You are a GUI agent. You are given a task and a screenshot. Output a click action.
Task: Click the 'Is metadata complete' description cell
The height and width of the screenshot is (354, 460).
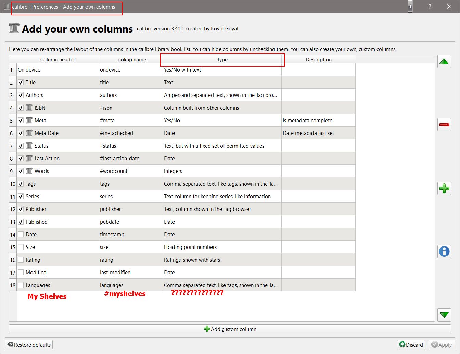[x=318, y=121]
